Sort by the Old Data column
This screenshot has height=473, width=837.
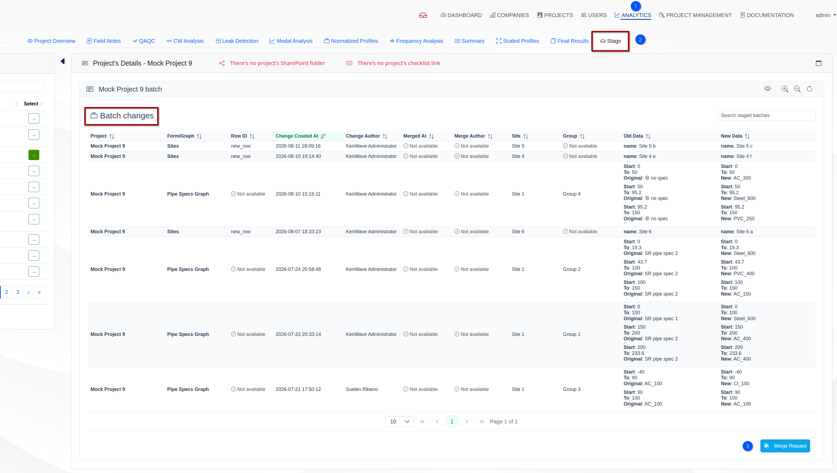click(648, 136)
